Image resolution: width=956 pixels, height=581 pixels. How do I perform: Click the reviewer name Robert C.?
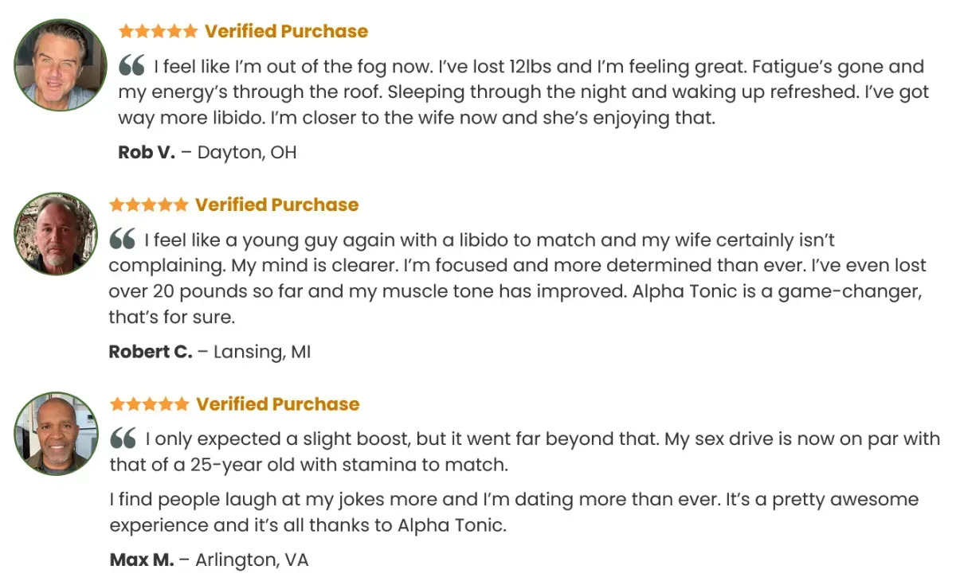pos(150,351)
